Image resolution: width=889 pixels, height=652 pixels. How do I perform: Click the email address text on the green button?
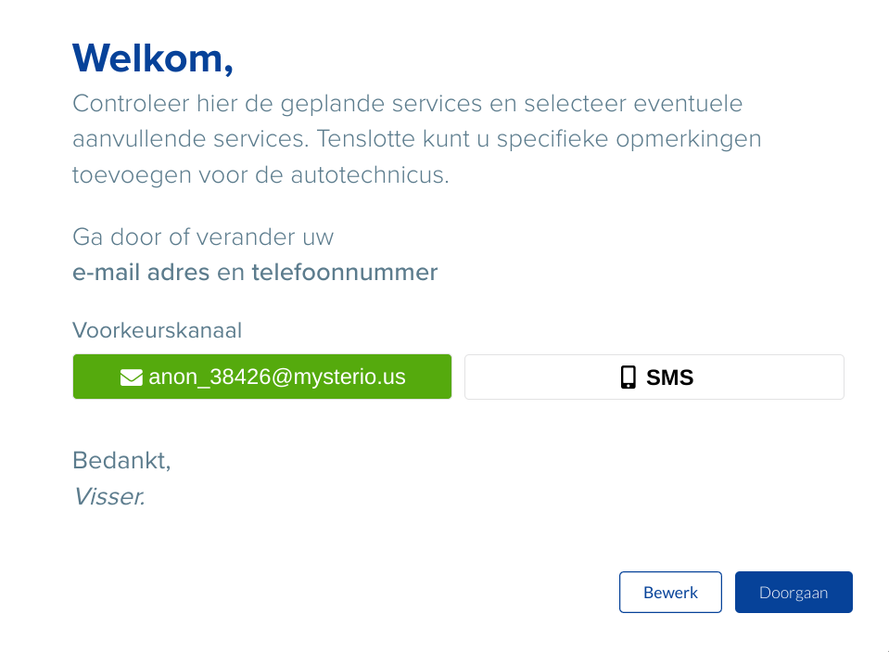point(276,377)
